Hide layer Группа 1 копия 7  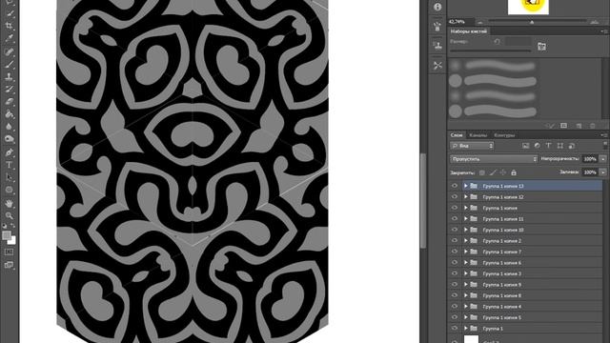pyautogui.click(x=455, y=252)
